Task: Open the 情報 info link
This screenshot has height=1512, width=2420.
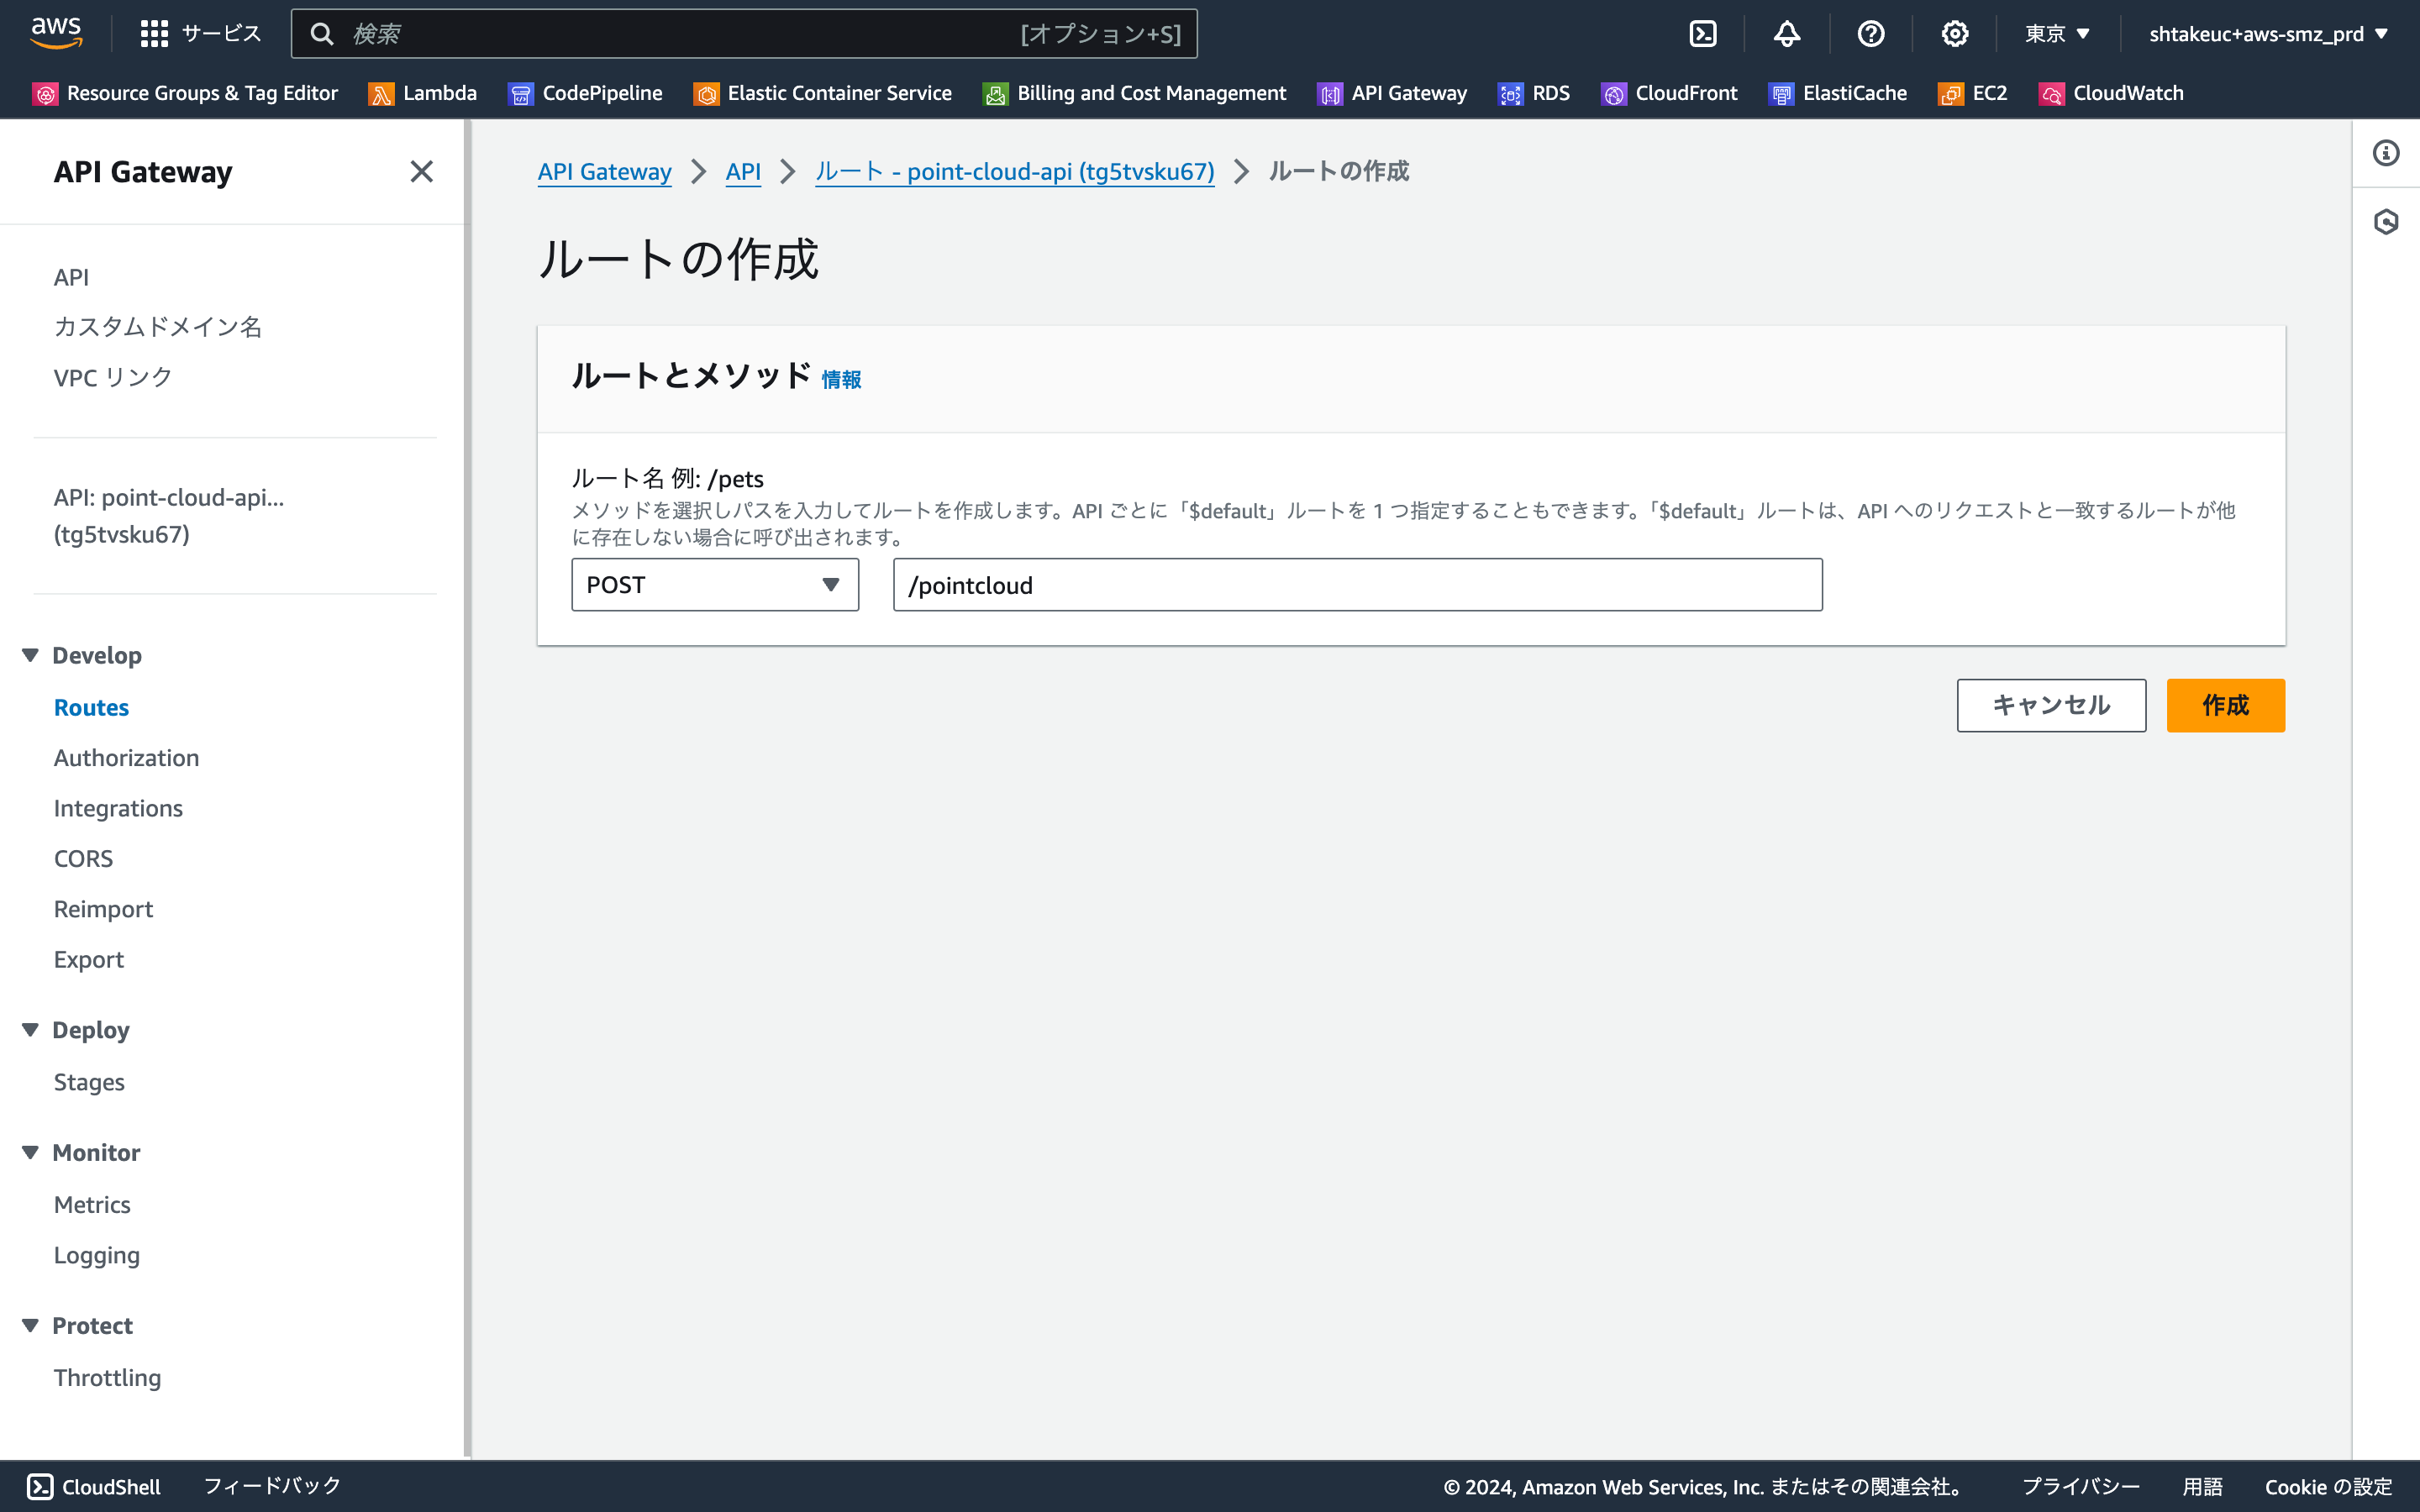Action: (x=841, y=380)
